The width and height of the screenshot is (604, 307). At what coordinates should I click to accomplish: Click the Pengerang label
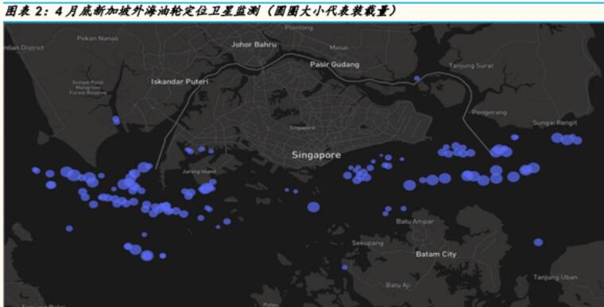490,113
